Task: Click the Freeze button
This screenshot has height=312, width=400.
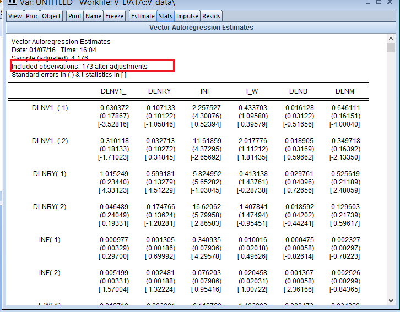Action: click(x=114, y=16)
